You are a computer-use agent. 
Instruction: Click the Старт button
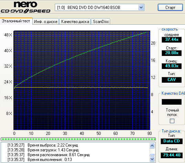170,8
